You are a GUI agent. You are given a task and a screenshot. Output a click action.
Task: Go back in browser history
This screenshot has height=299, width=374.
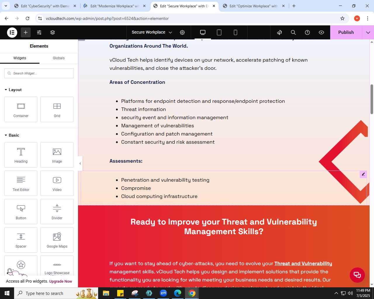point(6,18)
